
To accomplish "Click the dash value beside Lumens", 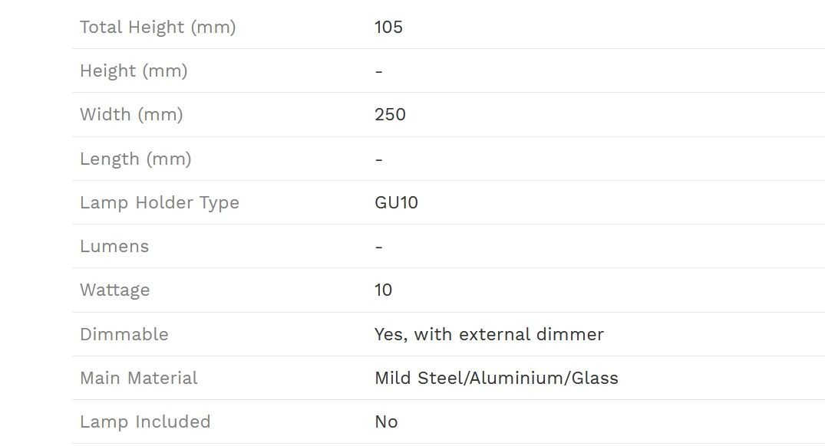I will click(379, 247).
